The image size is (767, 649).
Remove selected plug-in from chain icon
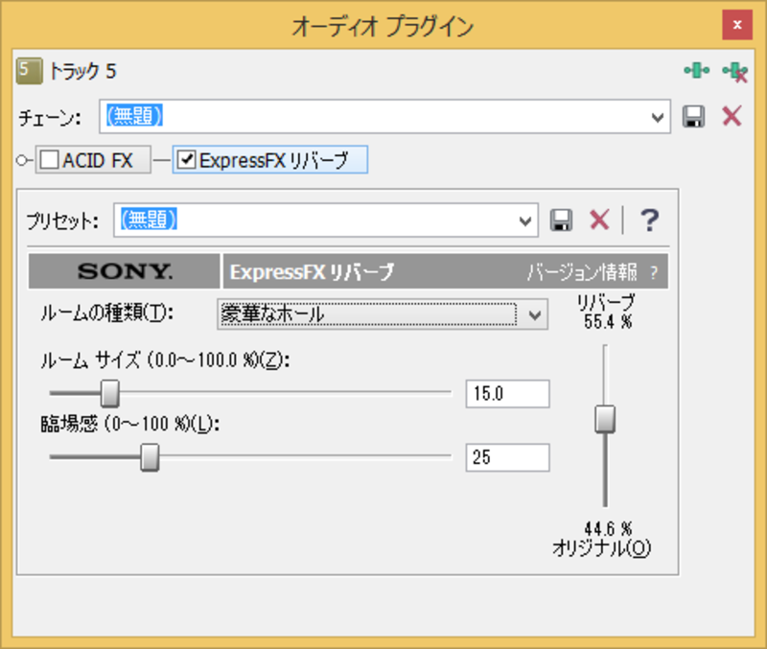[735, 72]
